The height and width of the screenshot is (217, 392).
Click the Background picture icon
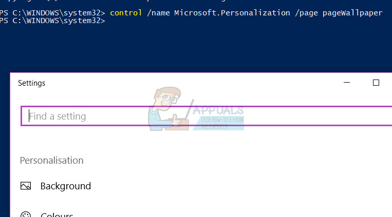26,186
